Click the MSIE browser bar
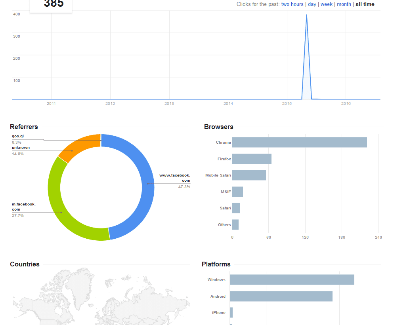Image resolution: width=411 pixels, height=325 pixels. (237, 192)
